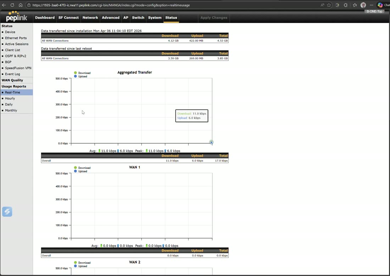Image resolution: width=390 pixels, height=276 pixels.
Task: Click the 3.85 GB total since reboot
Action: click(222, 58)
